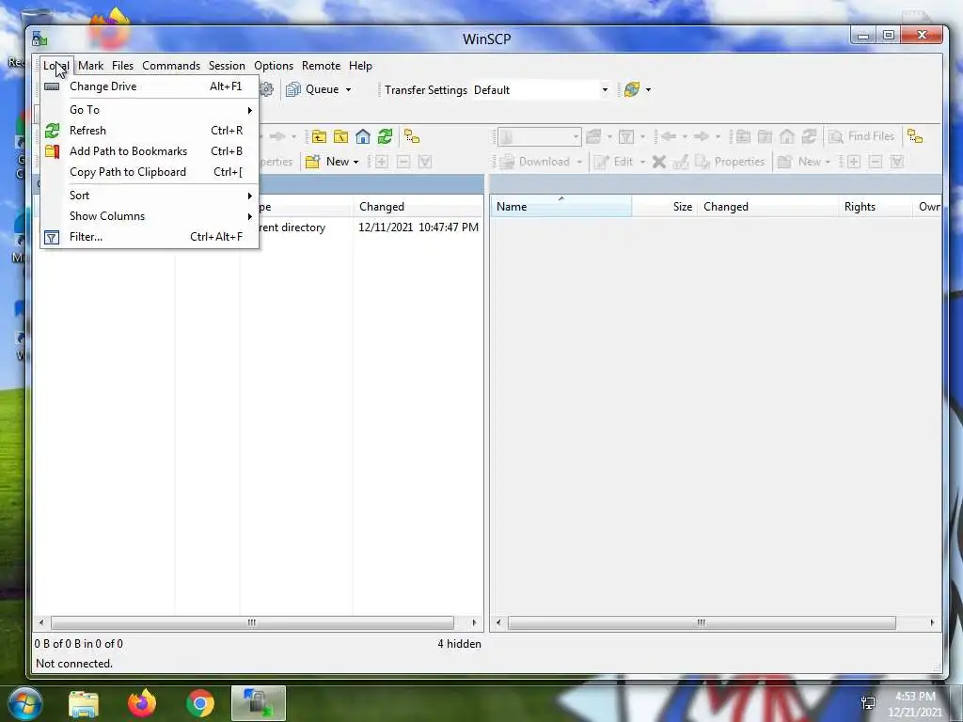
Task: Toggle the Queue button
Action: (x=313, y=89)
